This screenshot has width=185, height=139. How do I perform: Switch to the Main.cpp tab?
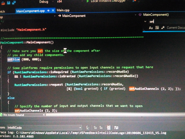coord(63,10)
